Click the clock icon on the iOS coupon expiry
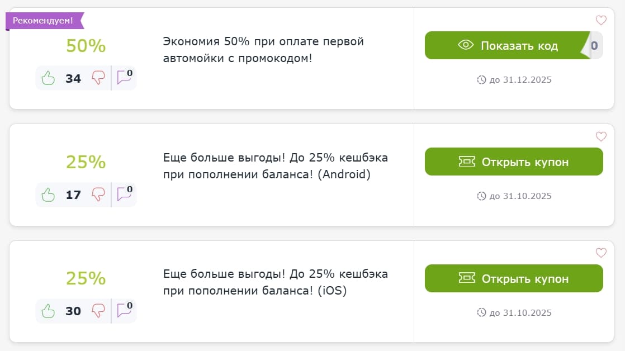 [x=482, y=312]
